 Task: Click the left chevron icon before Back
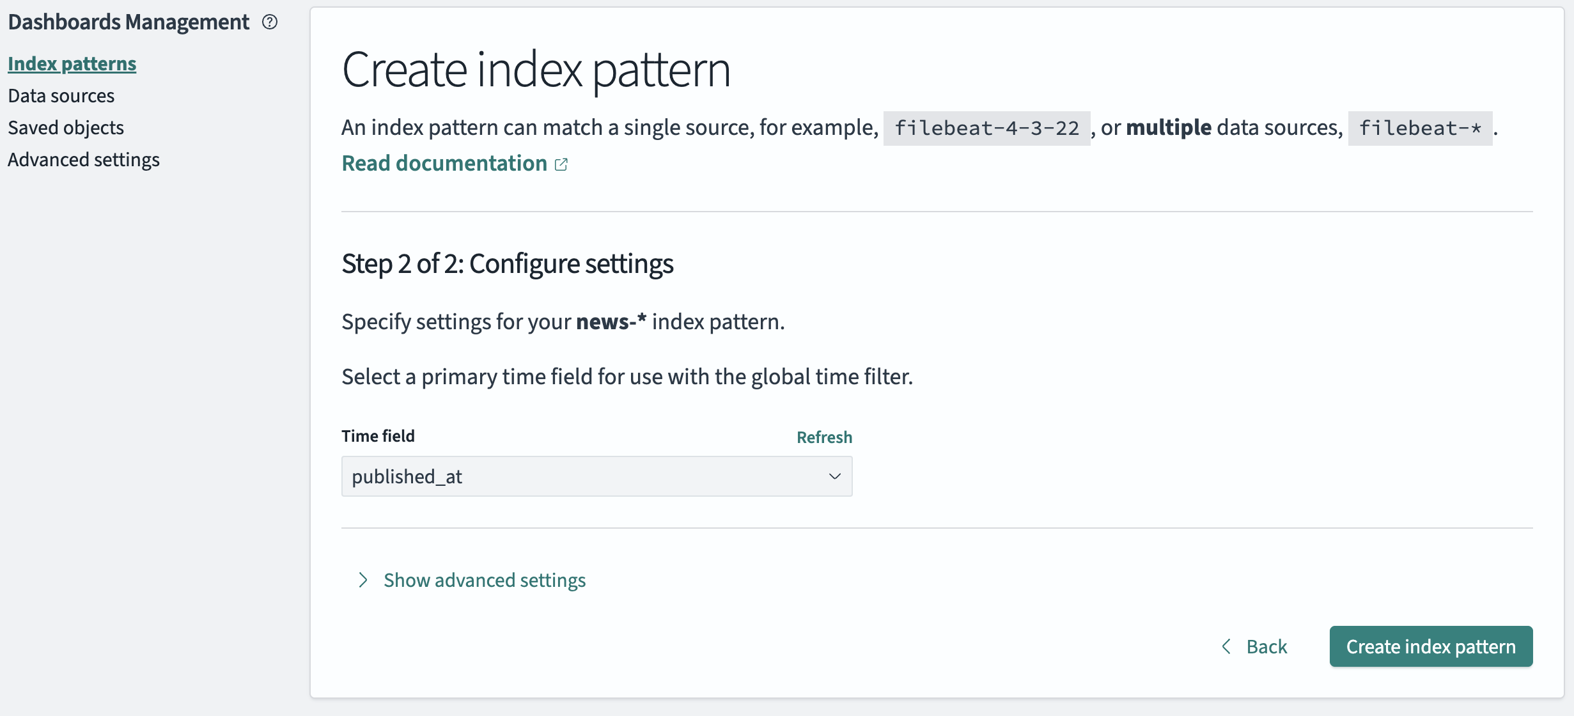coord(1226,646)
